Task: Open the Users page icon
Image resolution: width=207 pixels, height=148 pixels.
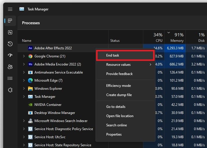Action: (x=10, y=67)
